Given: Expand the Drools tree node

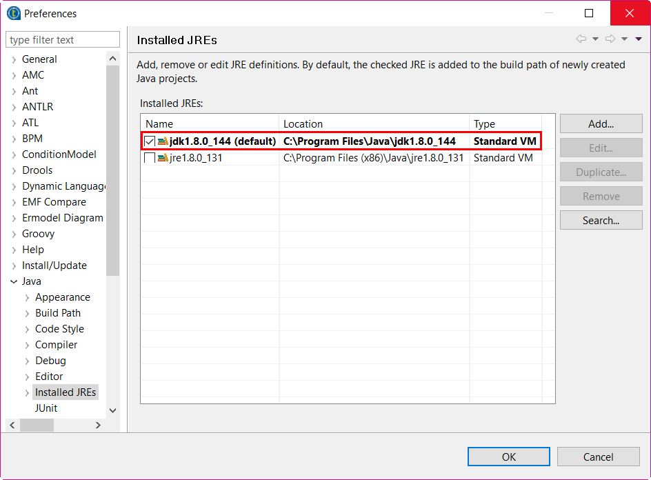Looking at the screenshot, I should pyautogui.click(x=14, y=170).
